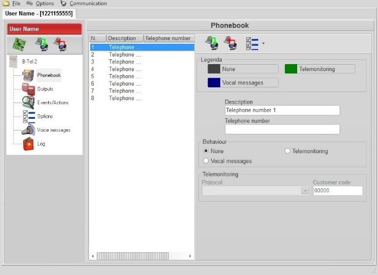Click the Outputs red sirens icon
Viewport: 378px width, 275px height.
tap(28, 89)
